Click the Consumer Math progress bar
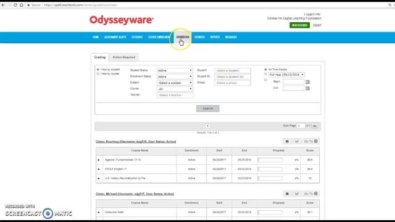Screen dimensions: 395x222 (x=270, y=212)
